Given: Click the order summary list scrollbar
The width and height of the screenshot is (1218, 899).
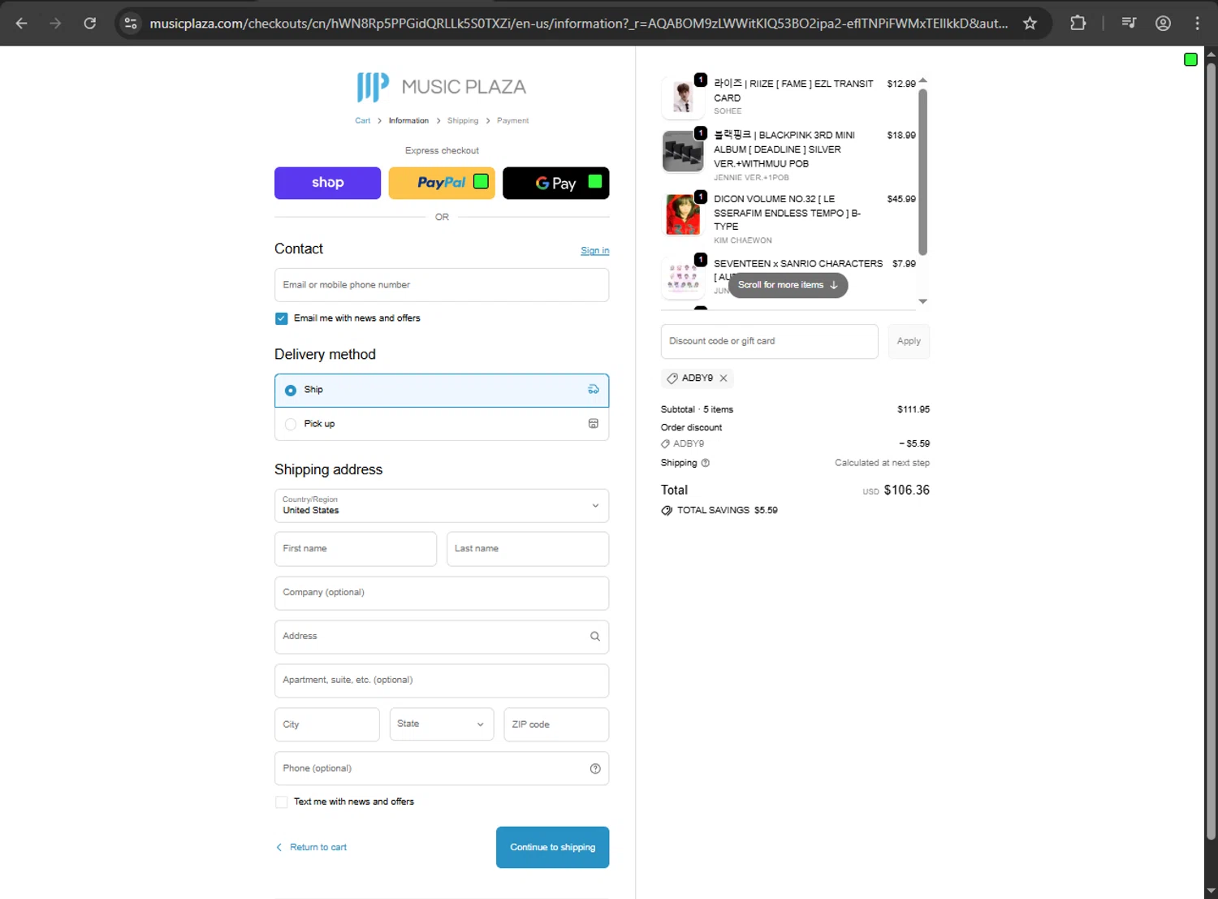Looking at the screenshot, I should click(922, 172).
